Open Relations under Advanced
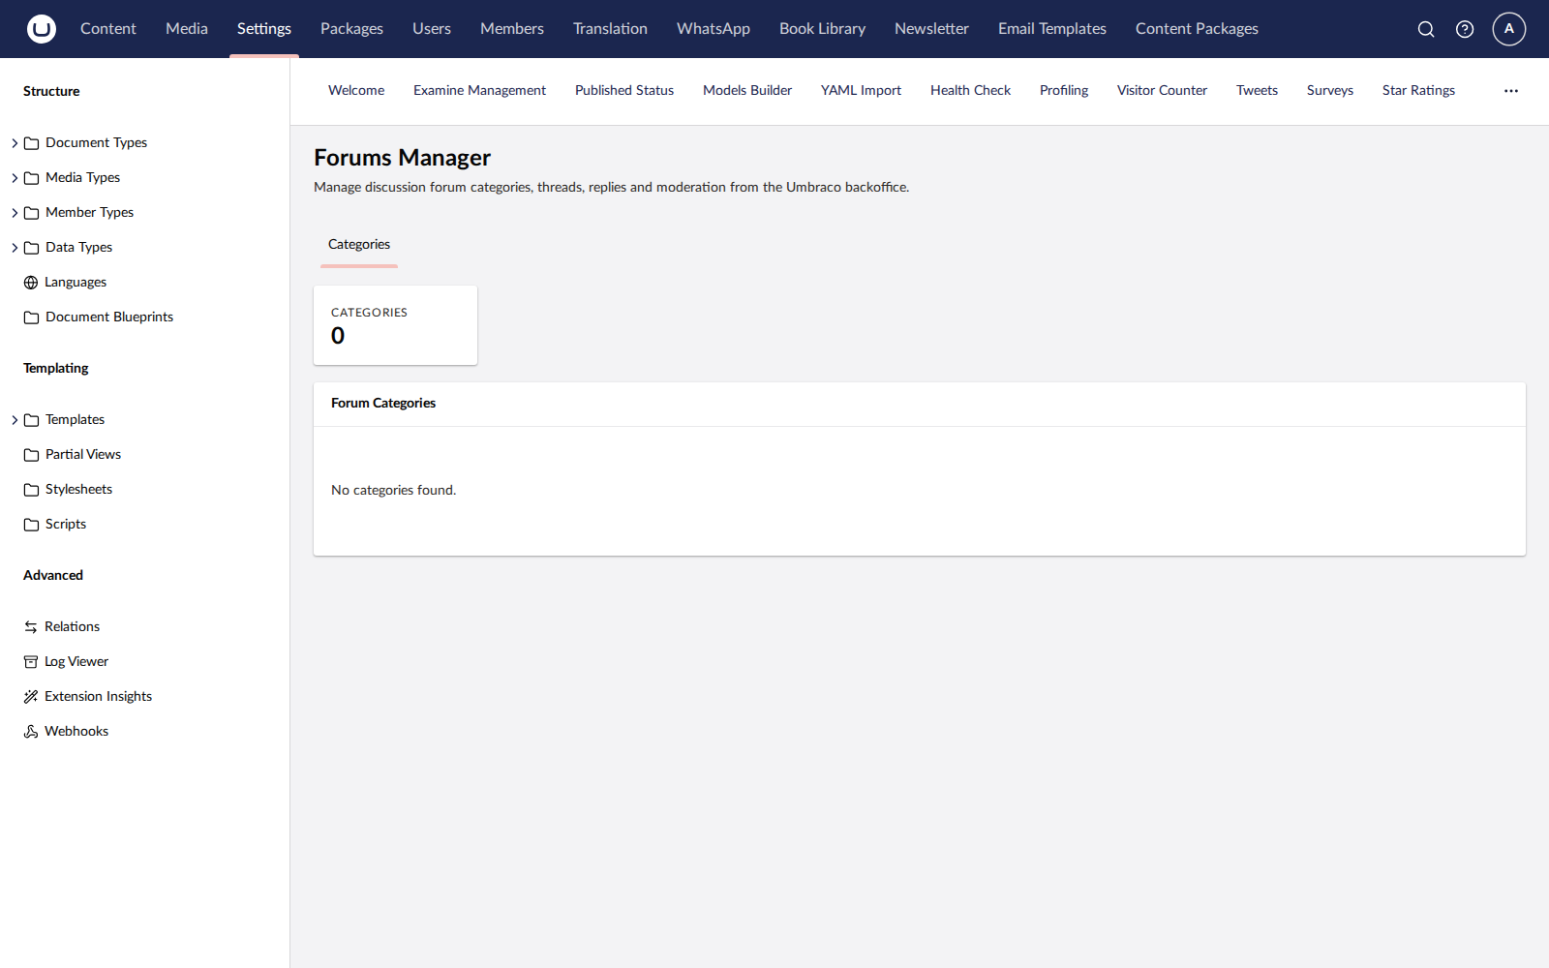The width and height of the screenshot is (1549, 968). (x=72, y=627)
